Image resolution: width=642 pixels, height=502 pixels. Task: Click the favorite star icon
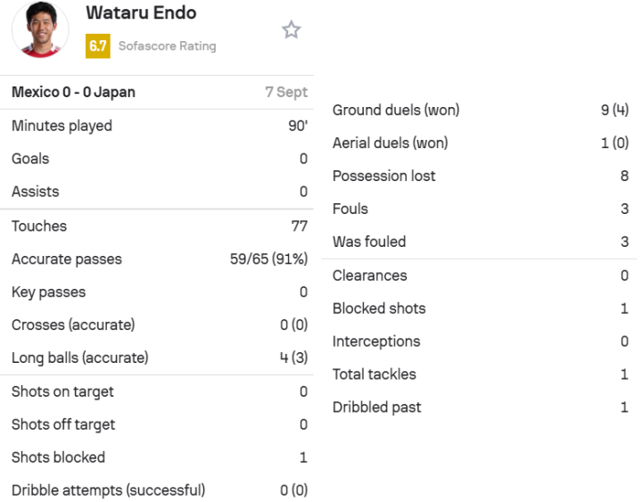[292, 30]
